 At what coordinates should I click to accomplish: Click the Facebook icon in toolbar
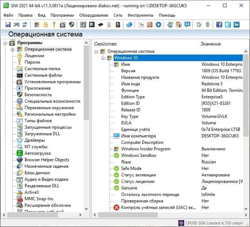tap(219, 25)
